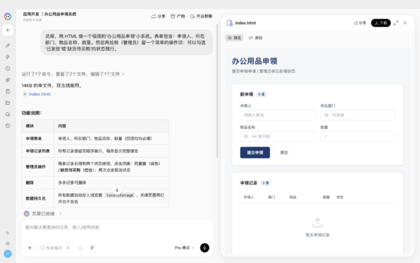Click 分享 in the chat header
Screen dimensions: 420x263
tap(158, 16)
